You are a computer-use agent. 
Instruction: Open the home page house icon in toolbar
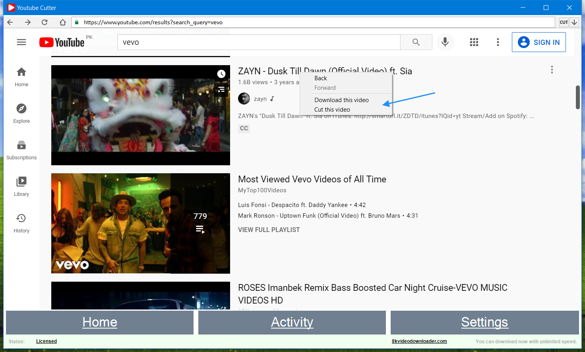click(62, 22)
